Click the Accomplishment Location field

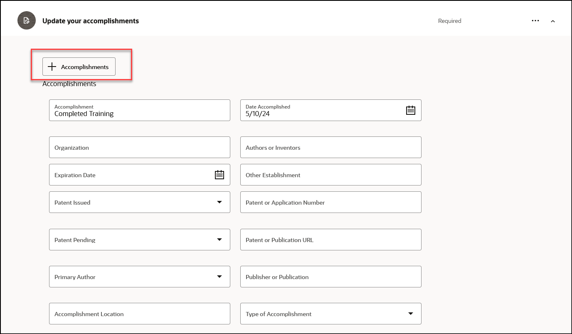coord(139,314)
